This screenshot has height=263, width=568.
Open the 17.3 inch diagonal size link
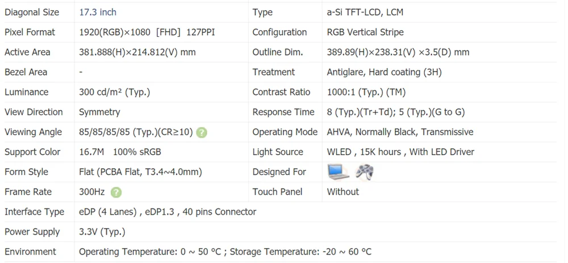pyautogui.click(x=98, y=12)
